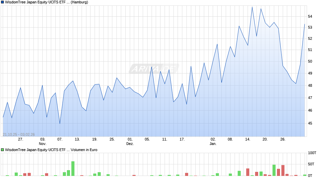The image size is (321, 179).
Task: Click the volume axis label 100T
Action: tap(312, 153)
